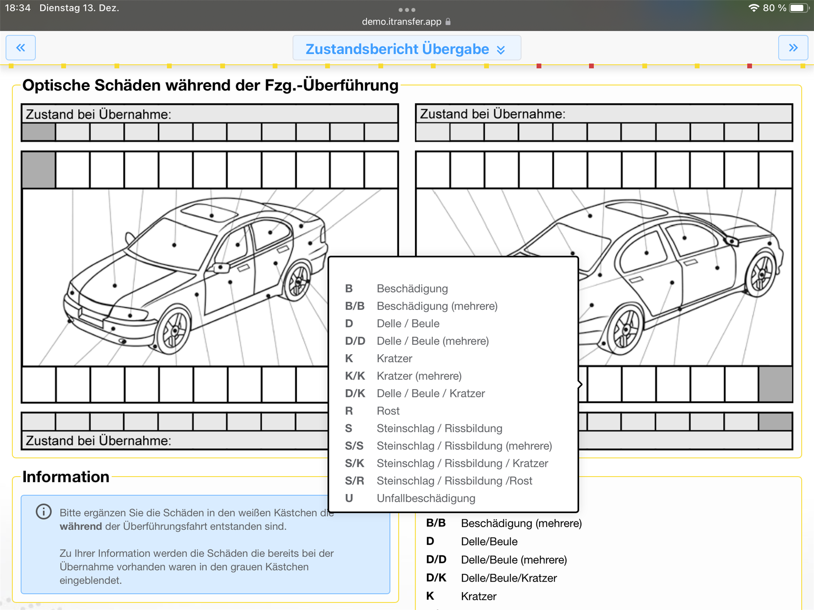This screenshot has height=610, width=814.
Task: Click the next page double-chevron button
Action: coord(793,48)
